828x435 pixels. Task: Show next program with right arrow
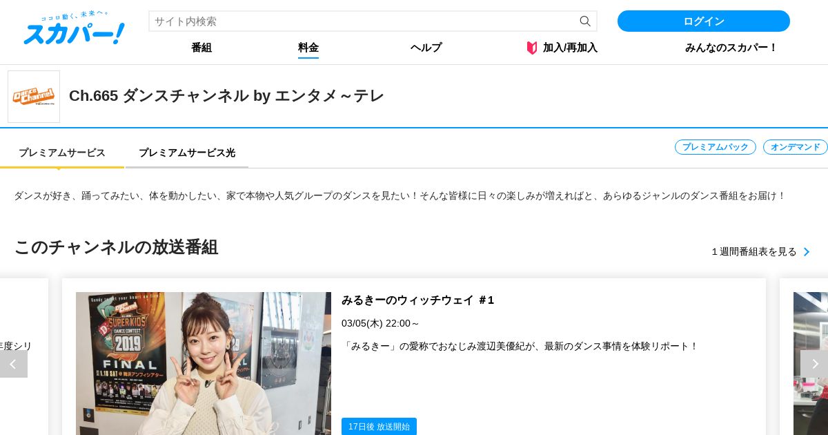tap(814, 364)
